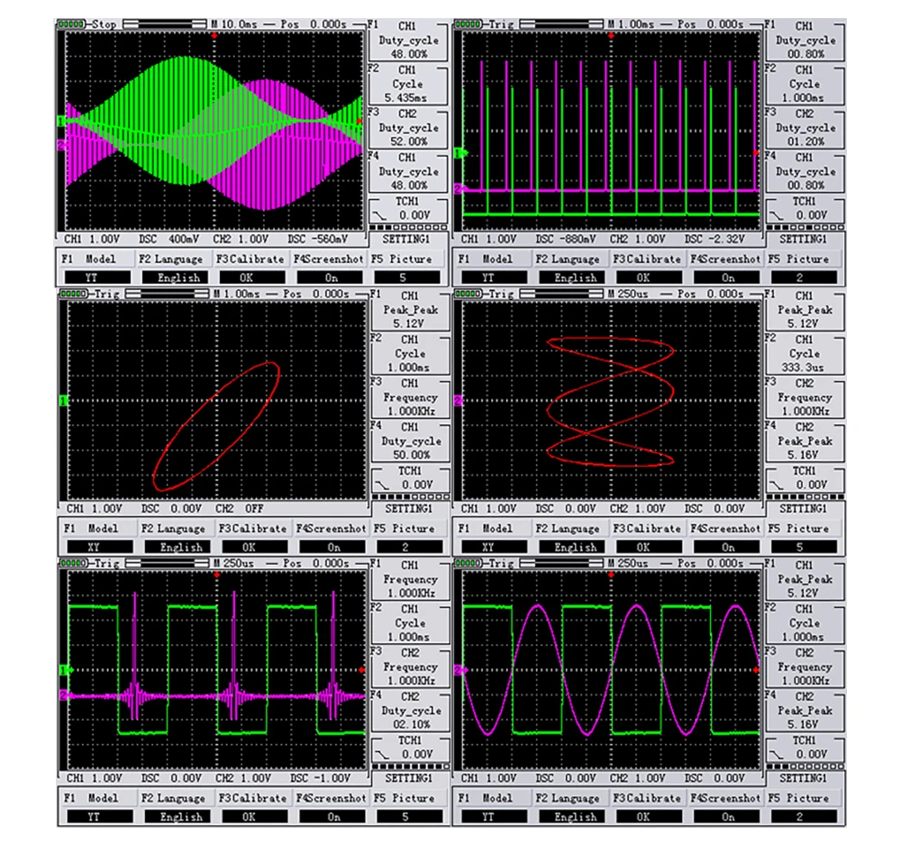
Task: Click the memory position bar atop the Stop-status screen
Action: 165,24
